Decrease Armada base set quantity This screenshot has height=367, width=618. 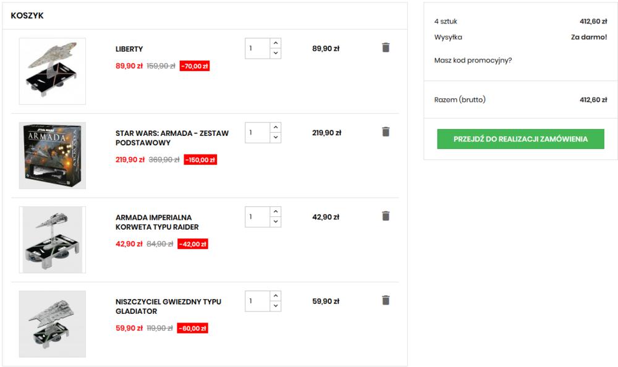click(276, 138)
